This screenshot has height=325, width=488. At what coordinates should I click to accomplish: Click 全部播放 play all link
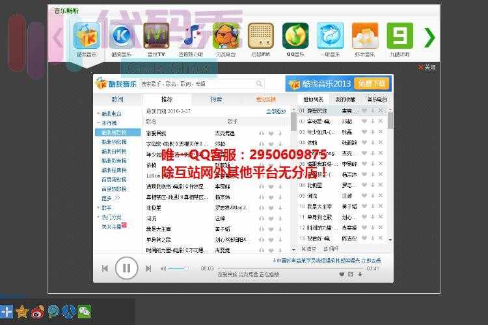pos(276,111)
